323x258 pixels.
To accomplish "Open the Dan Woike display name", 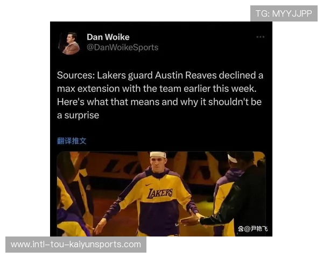I will 108,37.
